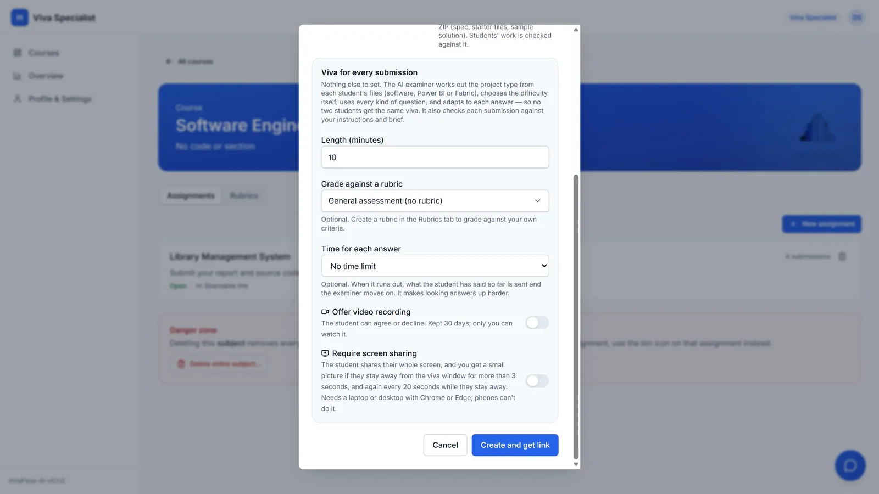Enable the Offer video recording switch
This screenshot has height=494, width=879.
[x=537, y=323]
